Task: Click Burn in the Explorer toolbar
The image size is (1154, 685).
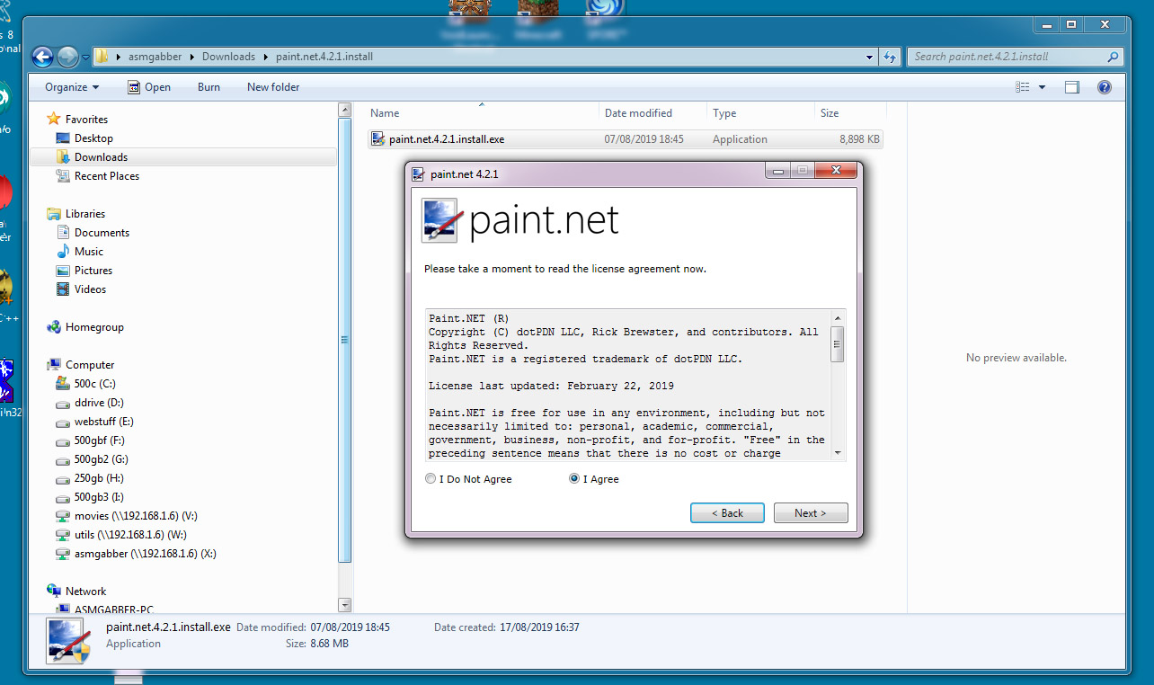Action: point(209,87)
